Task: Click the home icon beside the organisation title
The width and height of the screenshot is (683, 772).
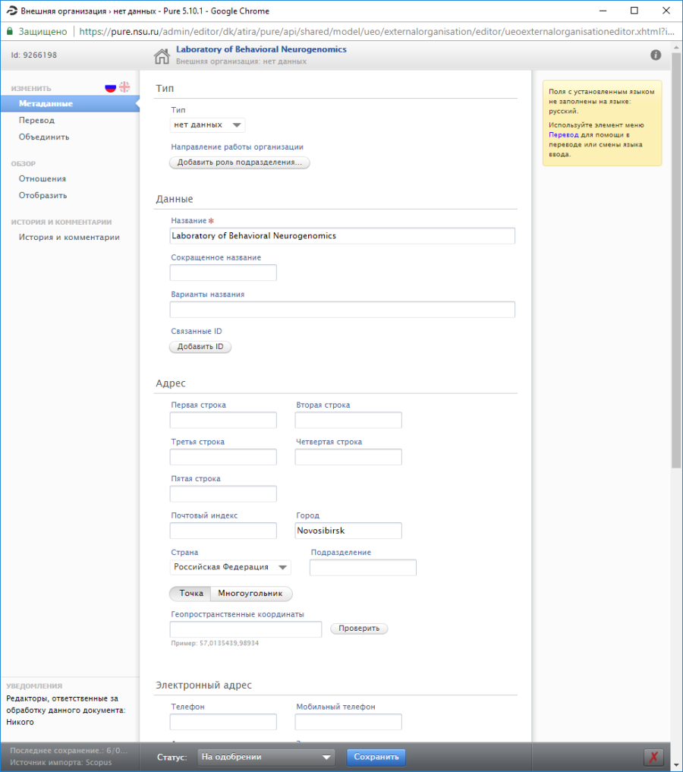Action: (162, 56)
